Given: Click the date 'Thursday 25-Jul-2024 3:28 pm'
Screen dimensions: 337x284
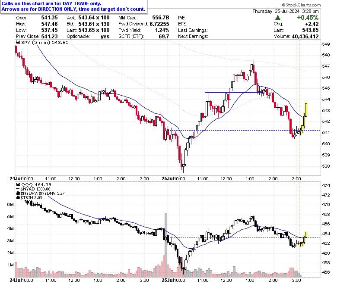Looking at the screenshot, I should click(x=286, y=11).
